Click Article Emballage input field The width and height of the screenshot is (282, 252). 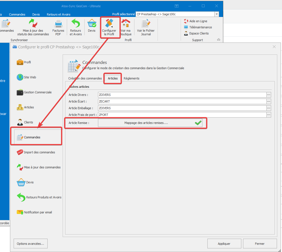[x=182, y=108]
